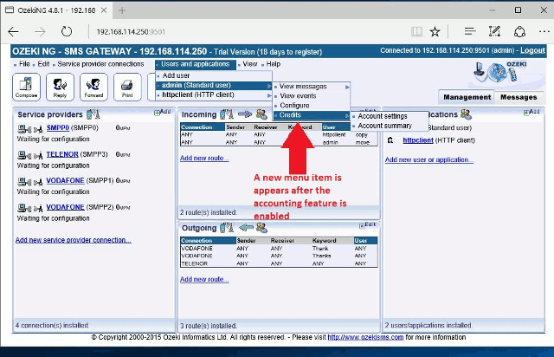This screenshot has height=357, width=554.
Task: Switch to the Messages tab
Action: [519, 97]
